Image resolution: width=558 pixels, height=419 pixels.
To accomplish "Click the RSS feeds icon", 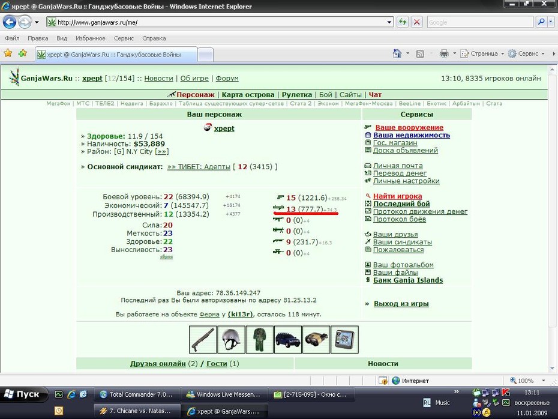I will [420, 54].
